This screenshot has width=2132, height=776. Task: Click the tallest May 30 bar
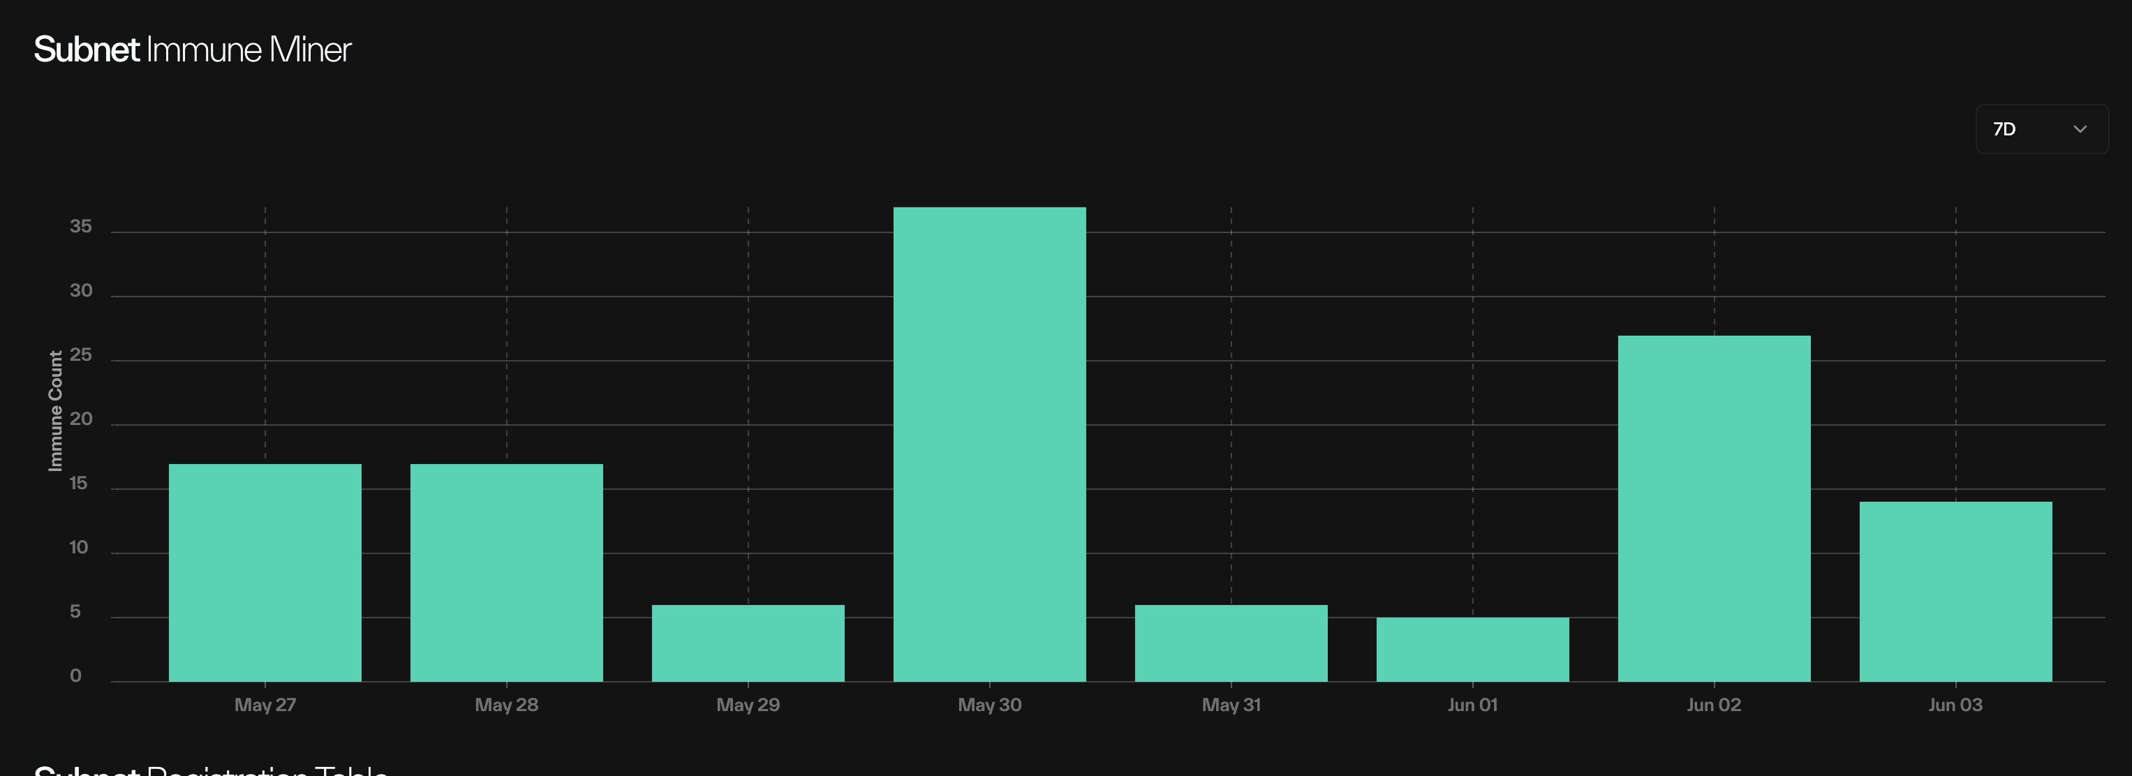coord(989,445)
